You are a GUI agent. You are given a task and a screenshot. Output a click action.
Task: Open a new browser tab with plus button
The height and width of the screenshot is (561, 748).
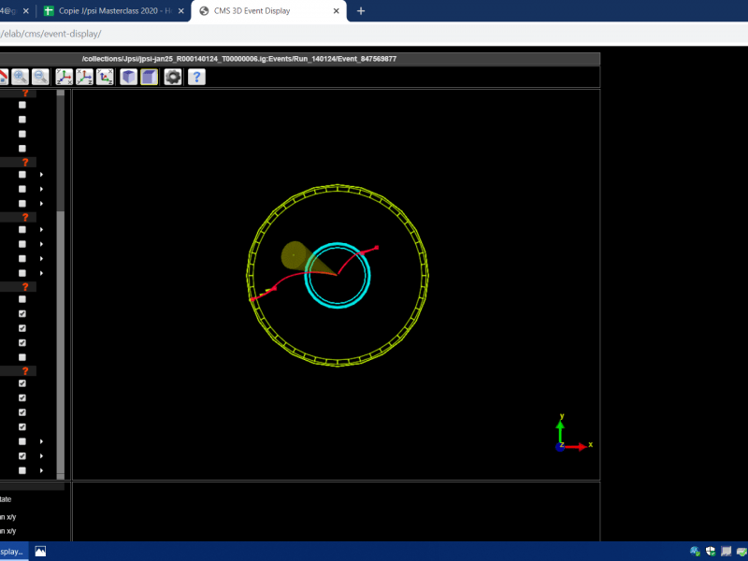pos(361,11)
